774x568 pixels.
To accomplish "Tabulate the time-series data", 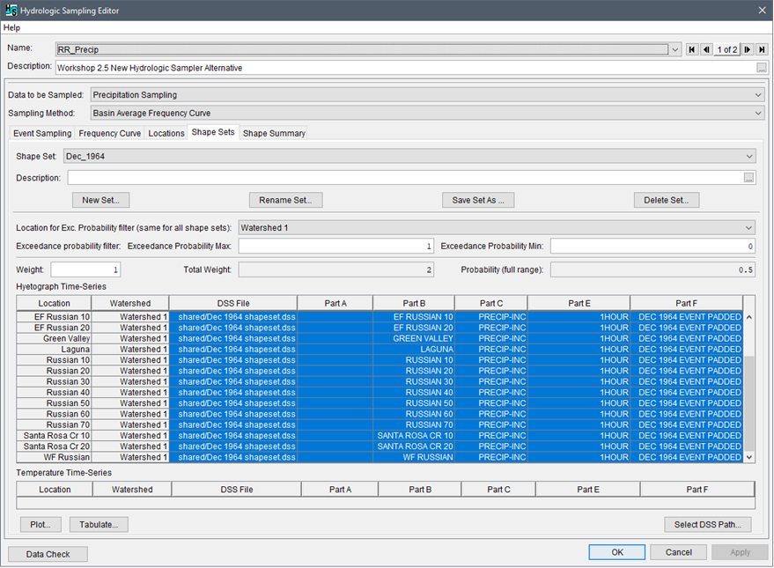I will [x=97, y=524].
